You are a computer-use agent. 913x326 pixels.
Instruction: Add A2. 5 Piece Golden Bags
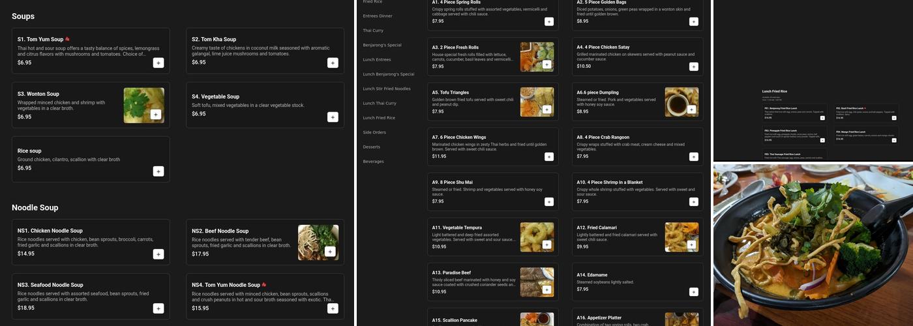(x=694, y=22)
